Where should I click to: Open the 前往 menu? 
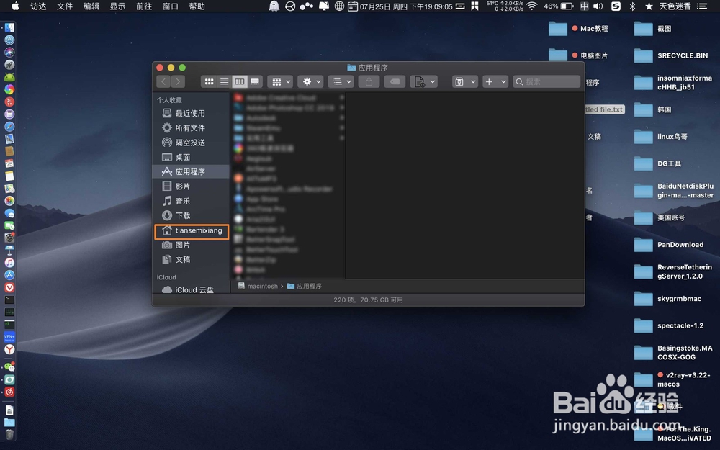pyautogui.click(x=144, y=6)
